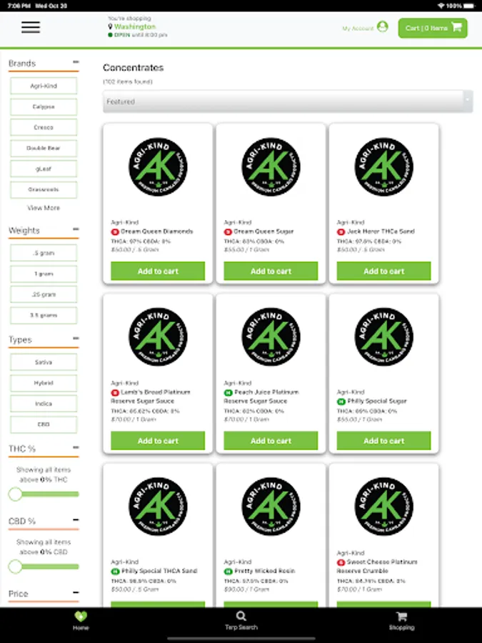Open Dream Queen Sugar product logo
The height and width of the screenshot is (643, 482).
(x=271, y=167)
